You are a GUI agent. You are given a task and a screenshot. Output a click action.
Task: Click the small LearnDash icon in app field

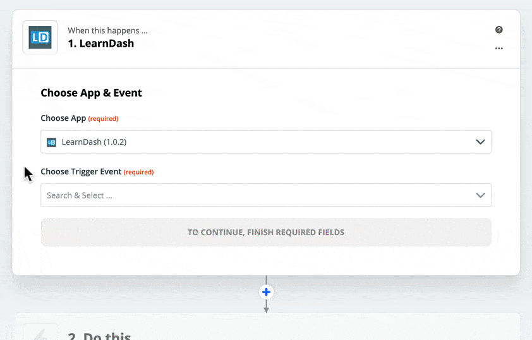click(x=51, y=142)
